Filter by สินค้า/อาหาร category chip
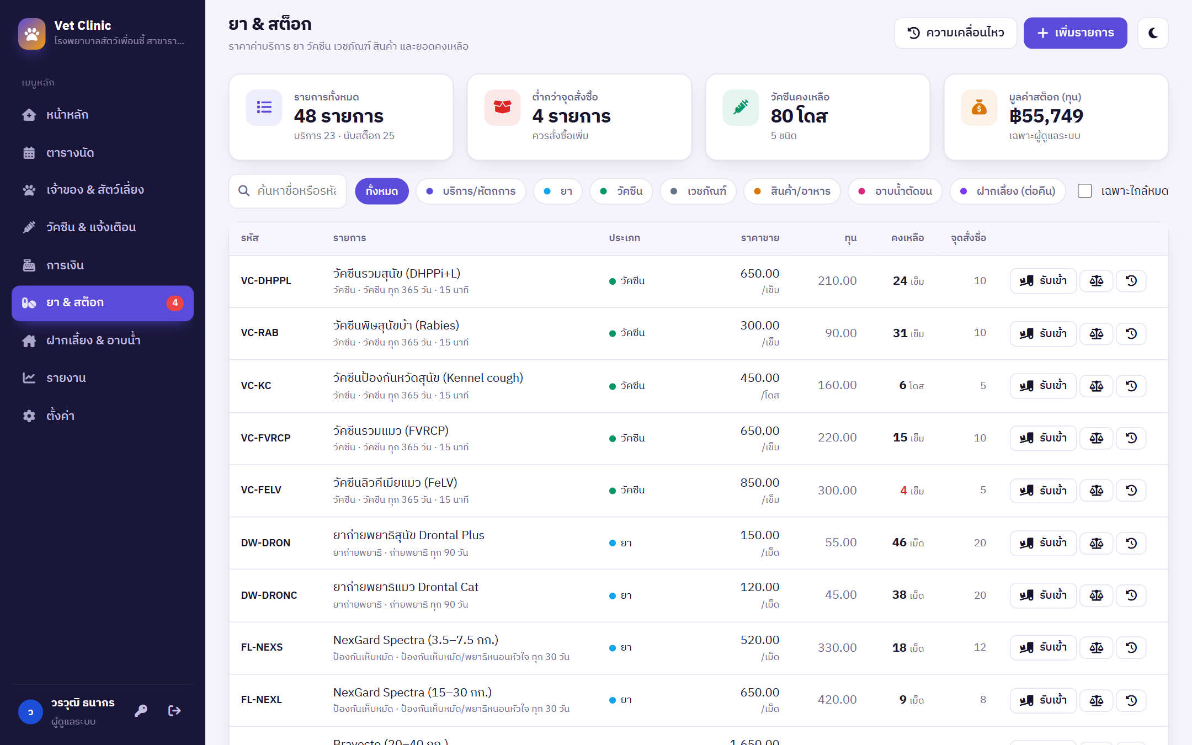 792,191
